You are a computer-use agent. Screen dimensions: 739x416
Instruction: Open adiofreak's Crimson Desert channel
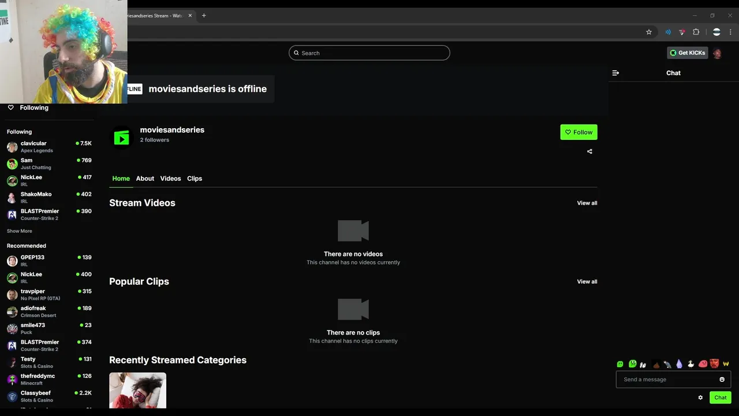pyautogui.click(x=49, y=311)
